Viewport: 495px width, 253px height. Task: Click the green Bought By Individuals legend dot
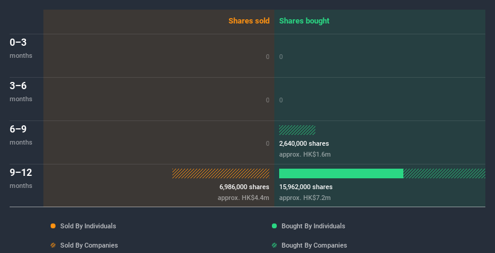coord(274,226)
